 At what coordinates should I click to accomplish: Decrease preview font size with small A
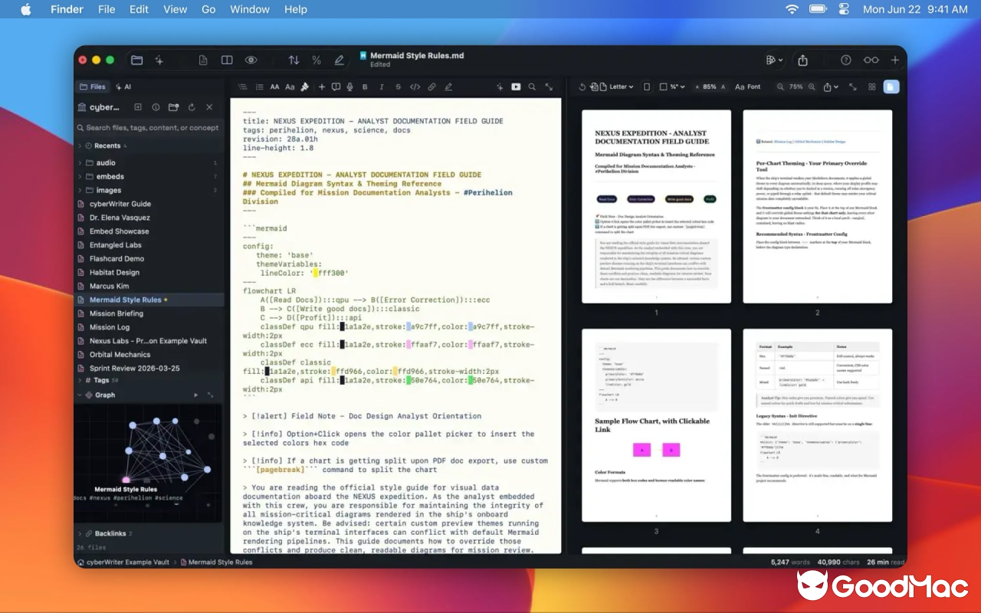[697, 87]
